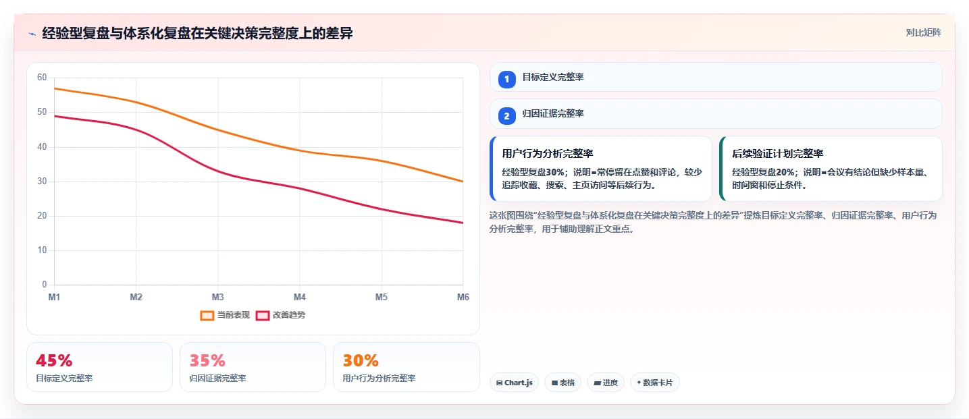Open the 归因证据完整率 list row

[716, 113]
